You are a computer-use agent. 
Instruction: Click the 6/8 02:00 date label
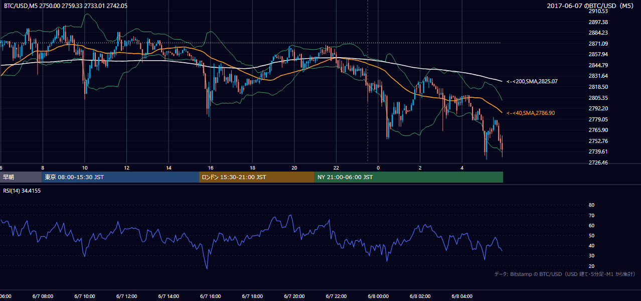coord(419,296)
